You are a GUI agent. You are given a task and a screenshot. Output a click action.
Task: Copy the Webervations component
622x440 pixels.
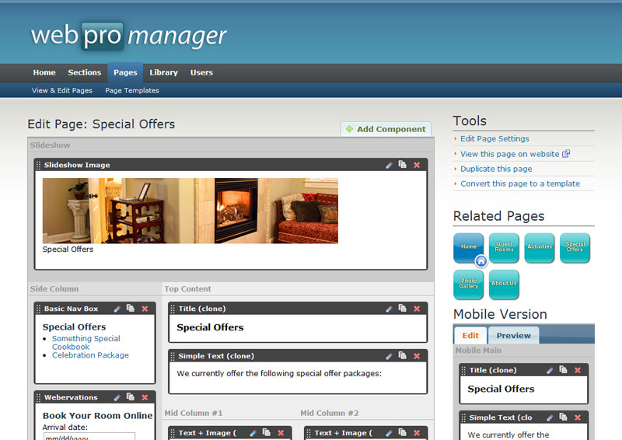130,396
